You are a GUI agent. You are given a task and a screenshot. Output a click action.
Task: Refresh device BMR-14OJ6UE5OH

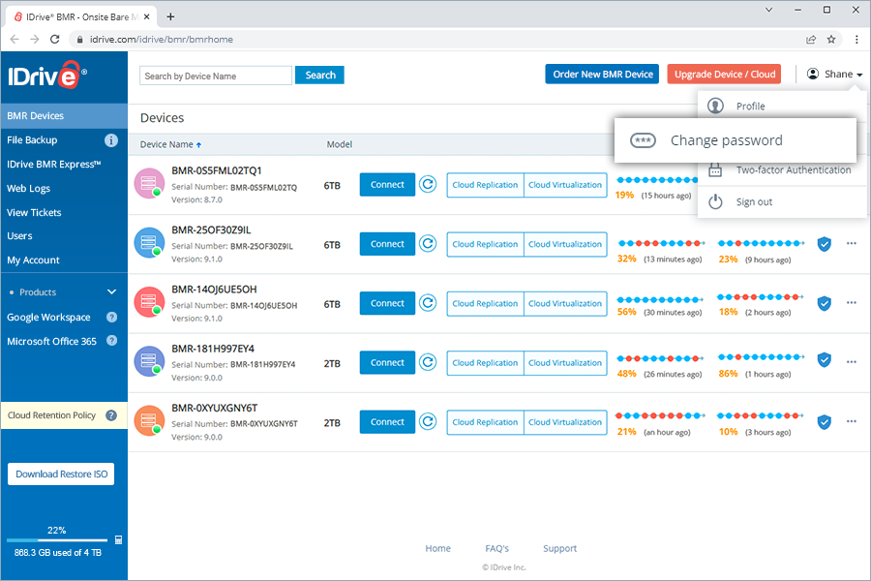coord(428,303)
